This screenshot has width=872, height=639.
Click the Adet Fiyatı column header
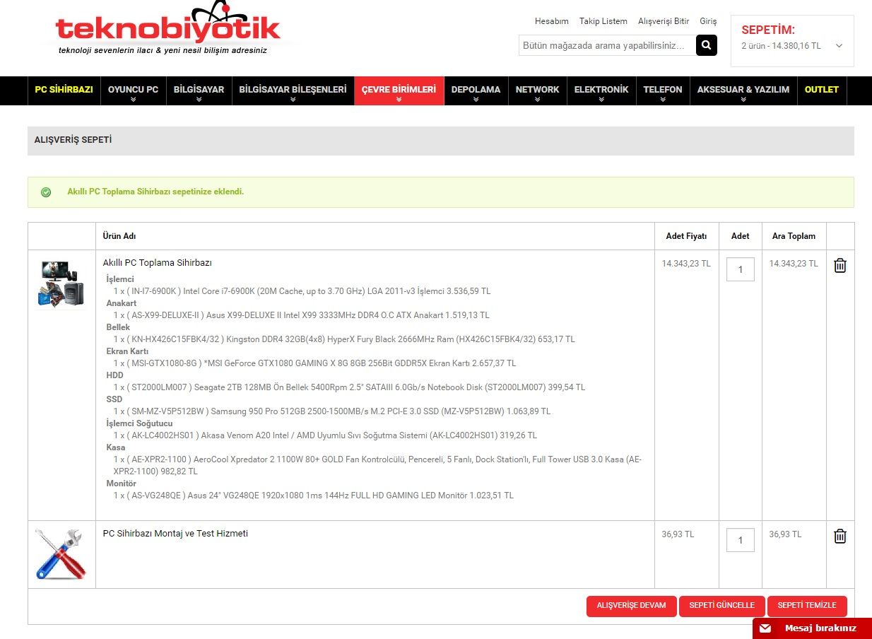coord(686,236)
